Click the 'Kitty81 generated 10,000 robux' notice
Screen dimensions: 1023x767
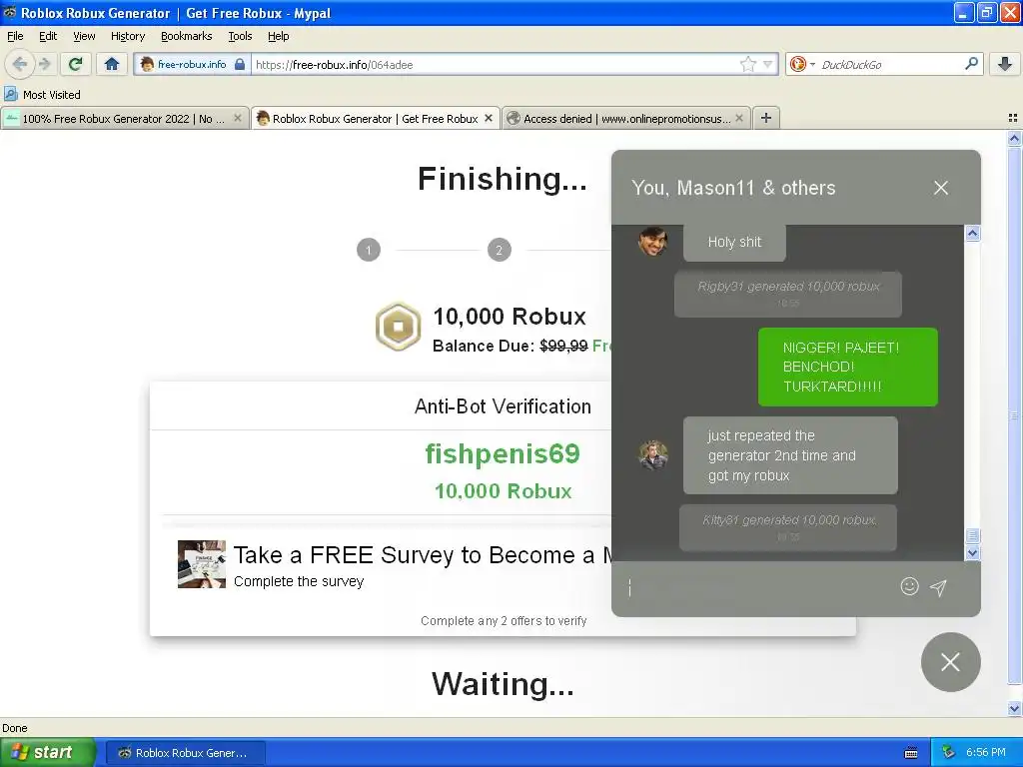788,527
